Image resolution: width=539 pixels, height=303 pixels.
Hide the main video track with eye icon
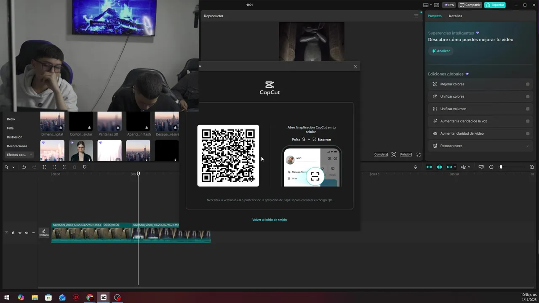[x=19, y=233]
